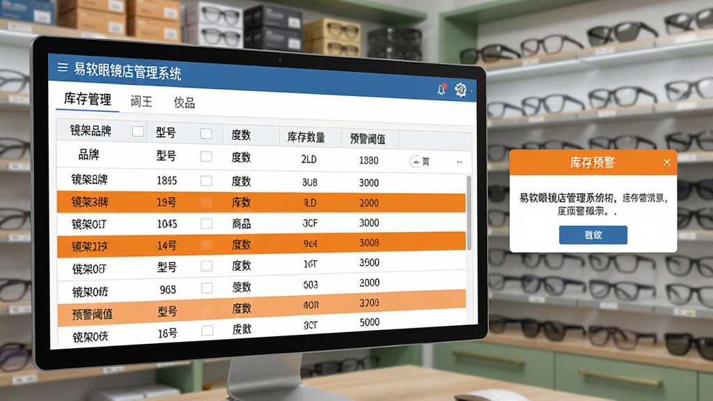Open notifications via the bell icon

441,89
